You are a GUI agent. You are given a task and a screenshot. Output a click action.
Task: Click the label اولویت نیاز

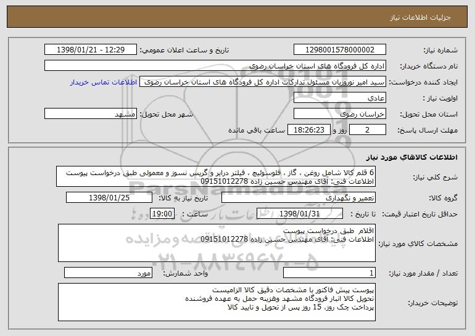tap(440, 99)
